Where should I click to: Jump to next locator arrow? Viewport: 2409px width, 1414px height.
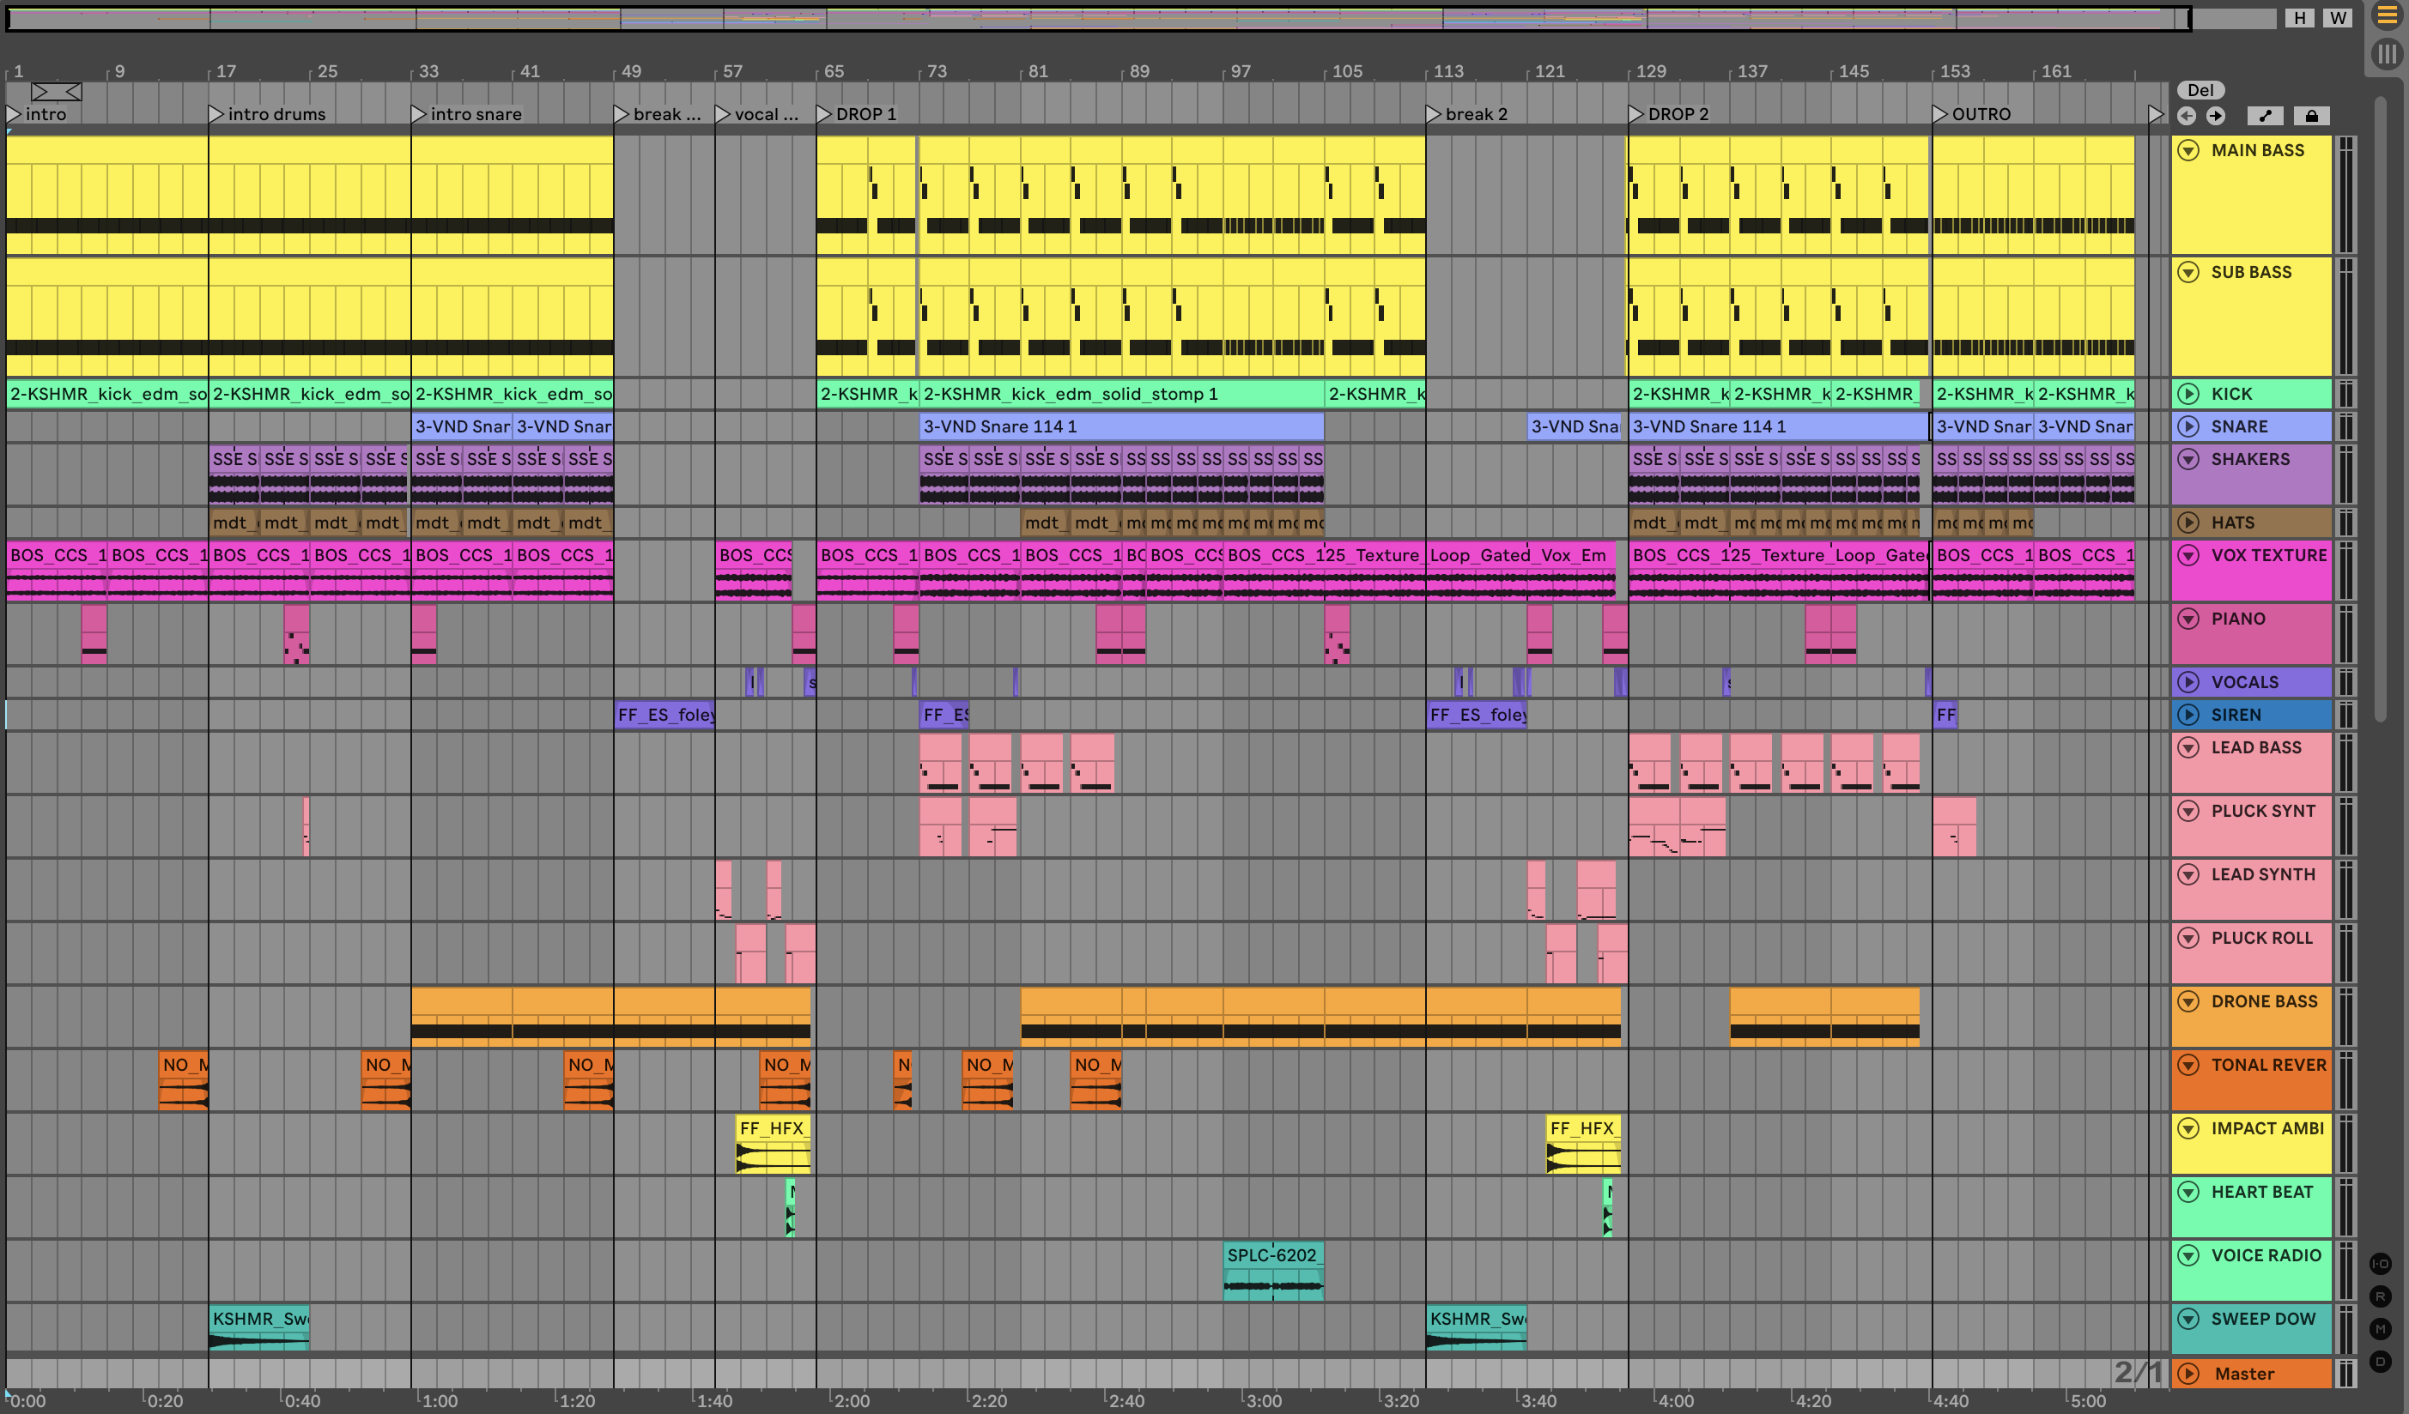[2216, 116]
